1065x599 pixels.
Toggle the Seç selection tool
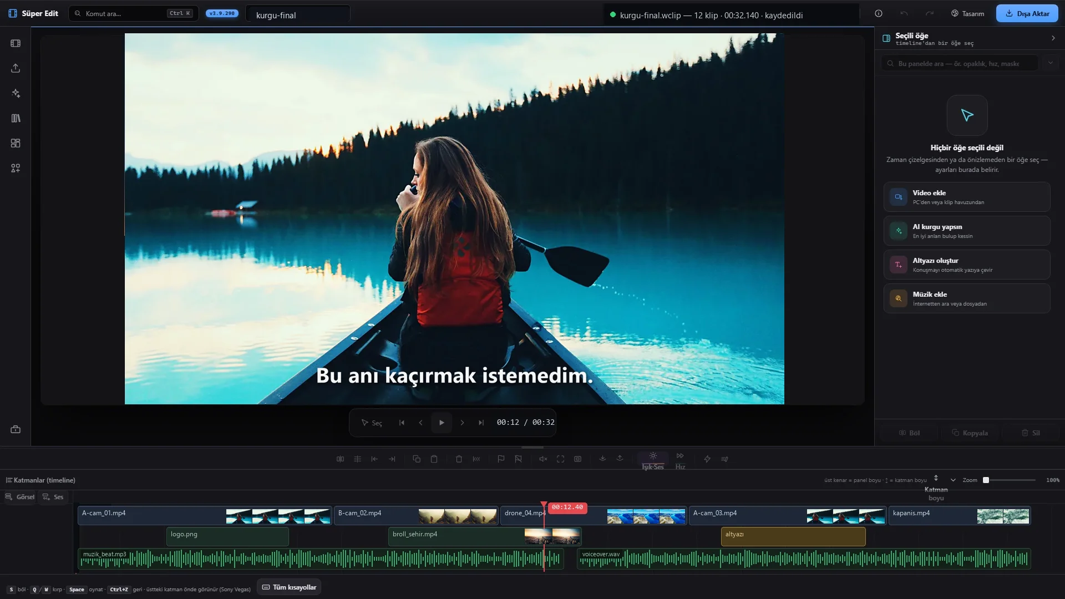[x=372, y=423]
